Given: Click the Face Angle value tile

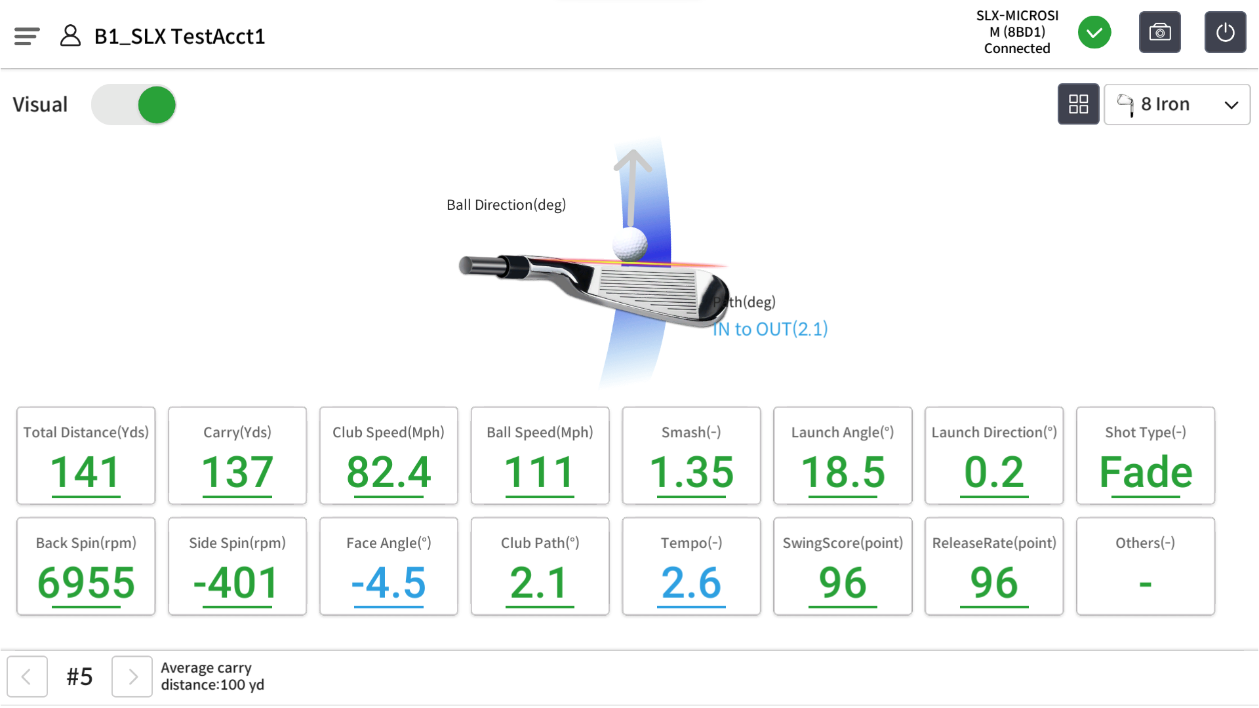Looking at the screenshot, I should 388,566.
